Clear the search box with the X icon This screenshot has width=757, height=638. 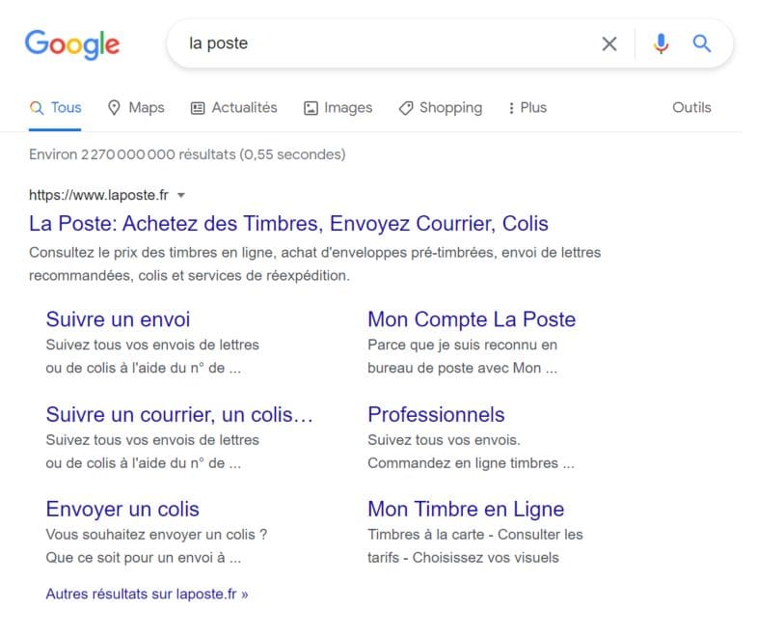click(609, 44)
